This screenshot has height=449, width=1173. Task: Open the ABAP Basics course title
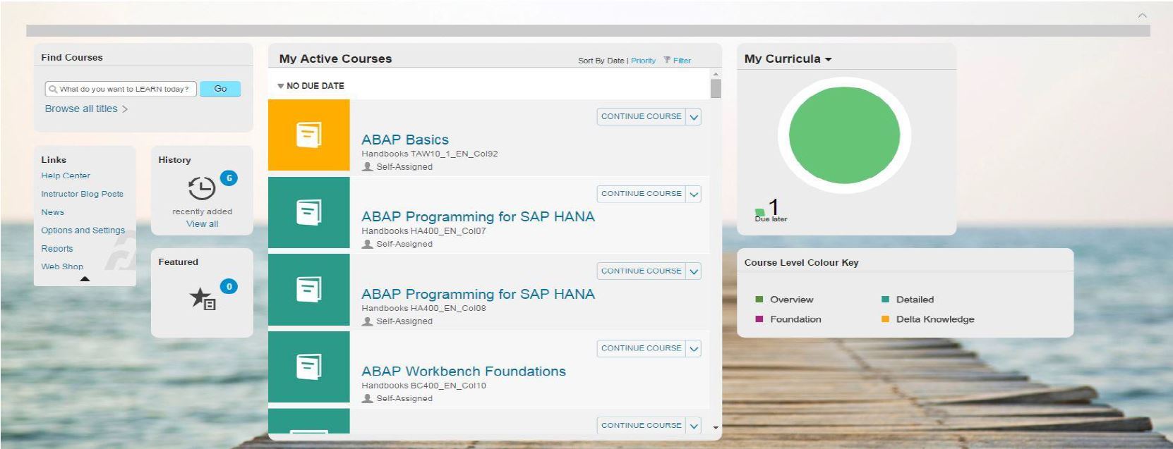(x=405, y=140)
